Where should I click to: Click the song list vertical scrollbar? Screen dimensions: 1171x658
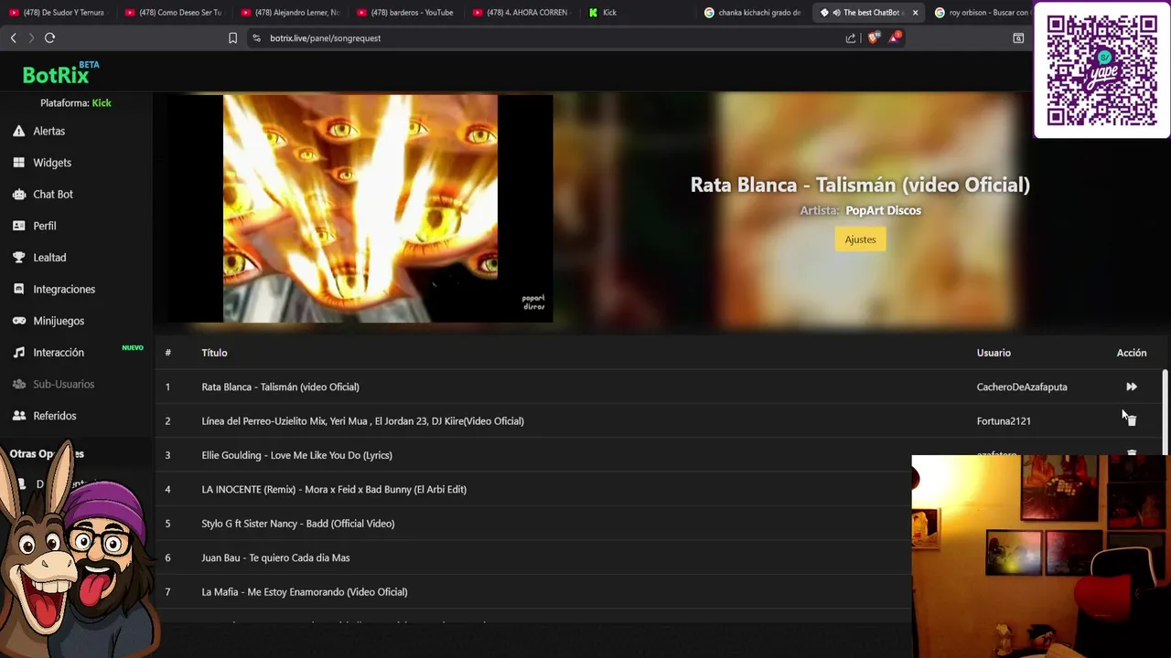point(1165,411)
